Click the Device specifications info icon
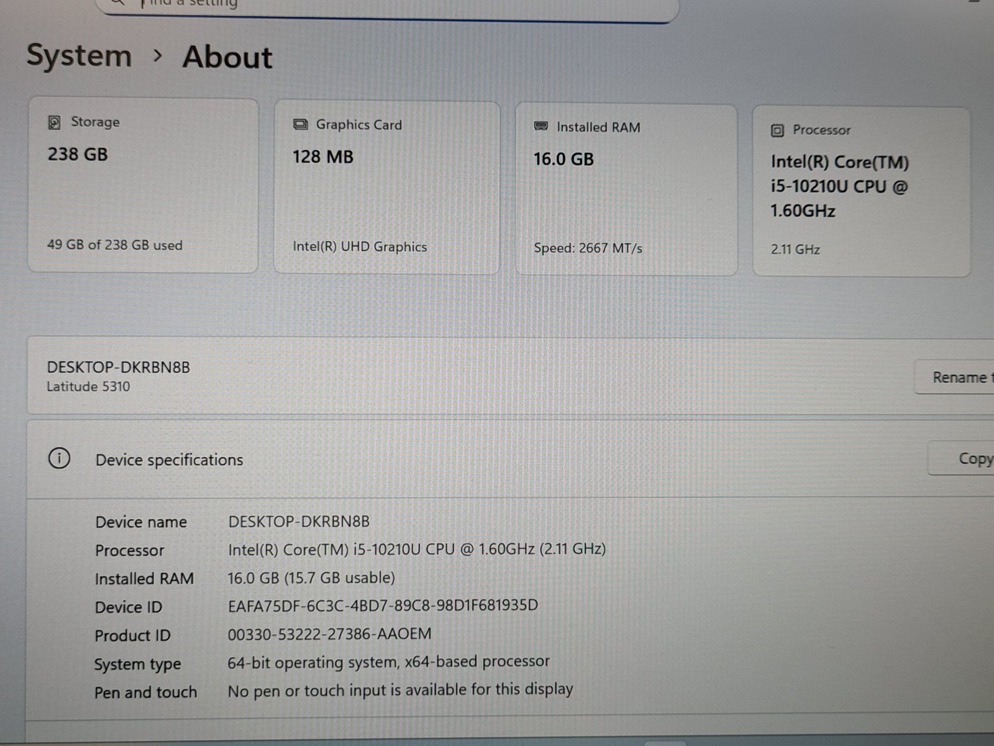994x746 pixels. click(x=59, y=459)
